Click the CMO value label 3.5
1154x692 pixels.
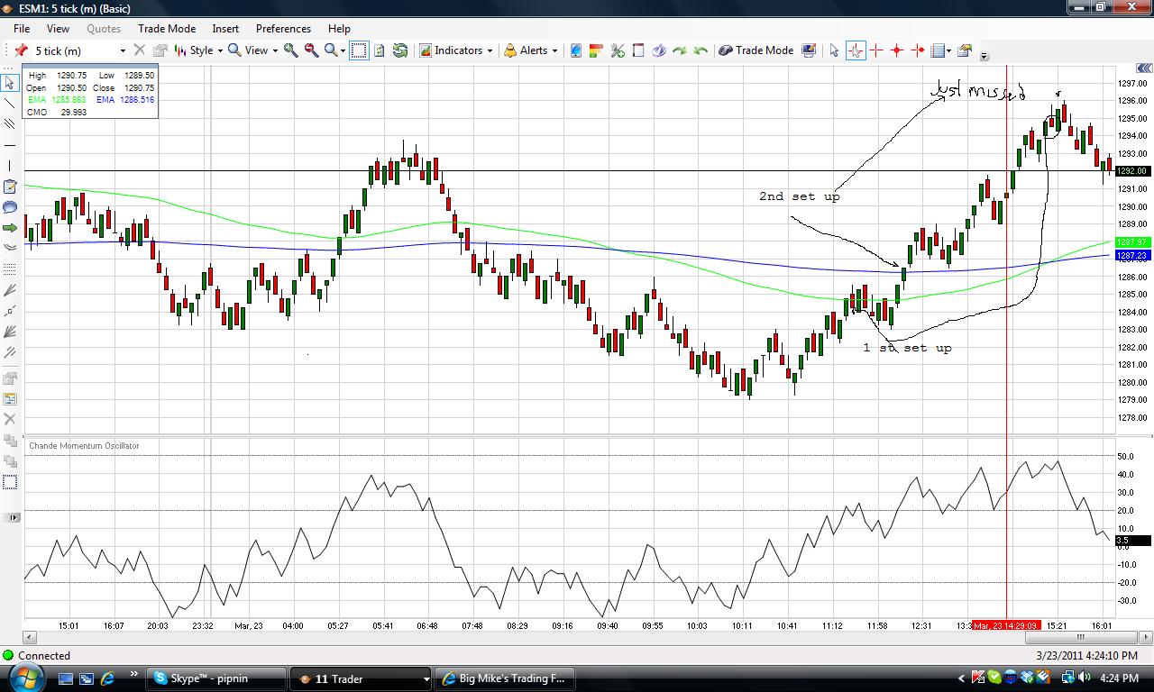(x=1132, y=541)
